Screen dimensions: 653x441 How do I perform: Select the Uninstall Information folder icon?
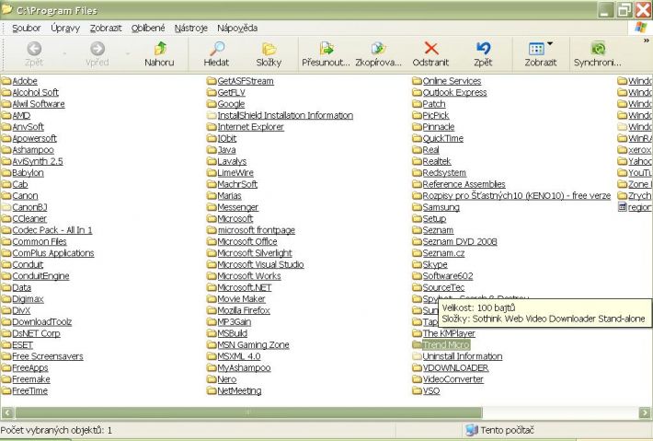click(x=417, y=356)
